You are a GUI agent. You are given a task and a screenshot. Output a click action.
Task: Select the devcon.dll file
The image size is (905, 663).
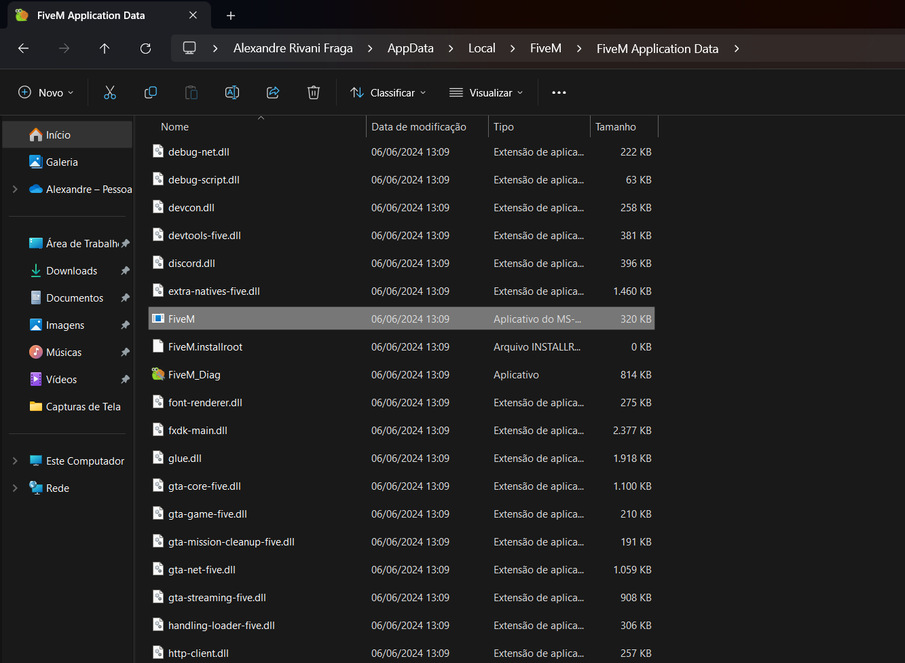[401, 208]
